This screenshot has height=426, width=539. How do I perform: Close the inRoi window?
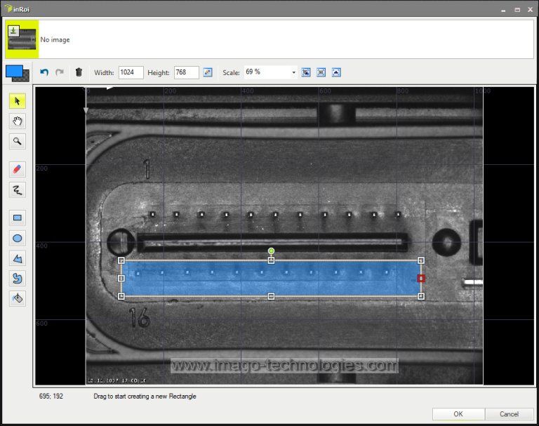click(x=531, y=10)
